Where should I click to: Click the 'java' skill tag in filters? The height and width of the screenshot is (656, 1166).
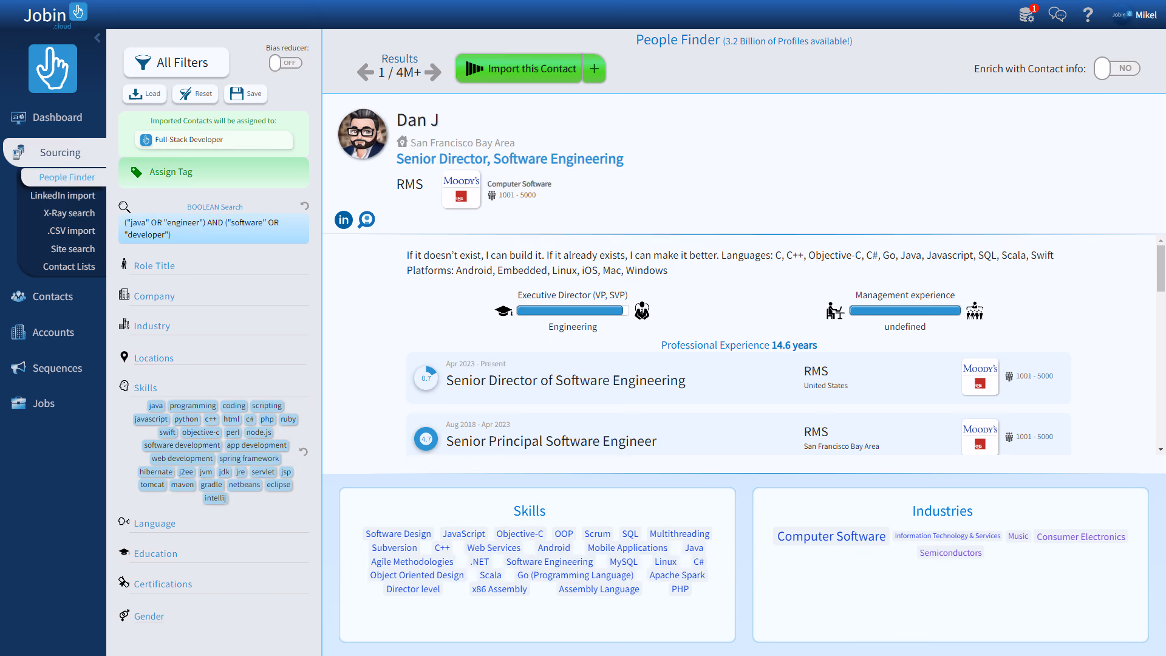pos(155,406)
